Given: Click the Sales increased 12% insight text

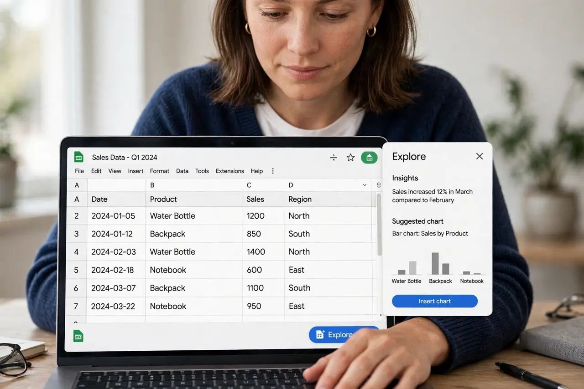Looking at the screenshot, I should 433,196.
